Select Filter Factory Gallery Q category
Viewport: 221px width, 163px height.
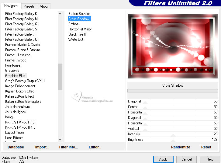[x=21, y=24]
